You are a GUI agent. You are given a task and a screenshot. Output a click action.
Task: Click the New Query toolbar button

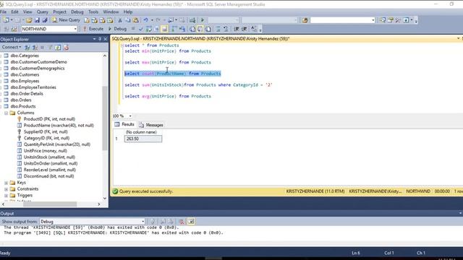pos(66,20)
